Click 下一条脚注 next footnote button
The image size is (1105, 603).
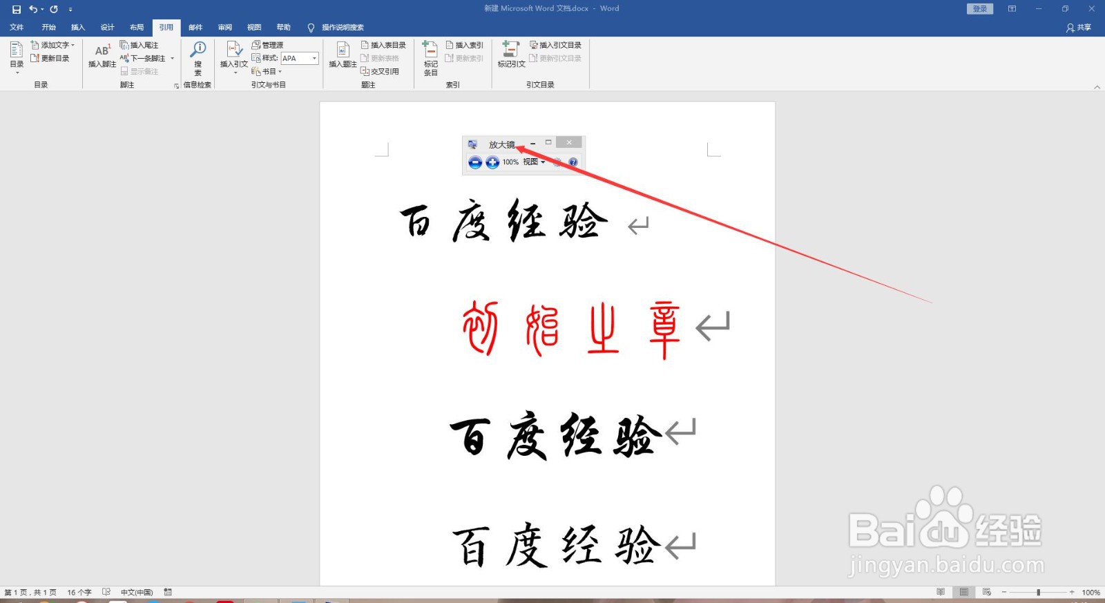(x=143, y=58)
